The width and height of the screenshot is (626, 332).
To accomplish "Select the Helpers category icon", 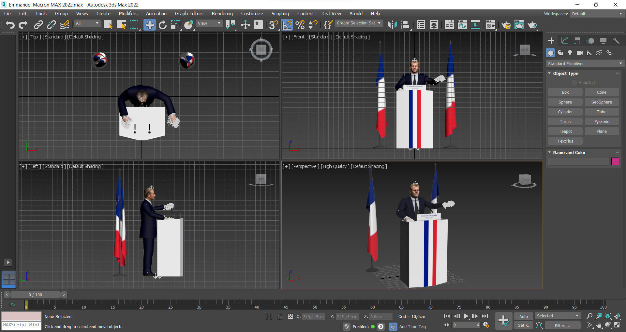I will [x=589, y=53].
